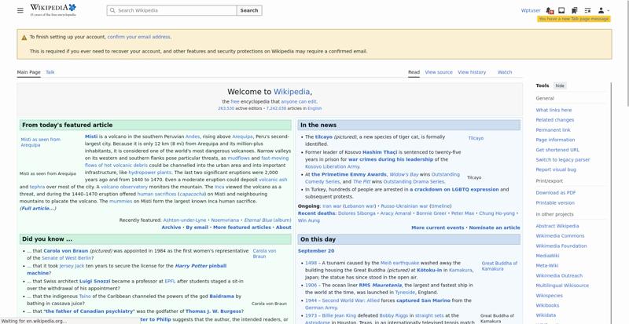Open Printable version
The height and width of the screenshot is (324, 629).
click(555, 202)
